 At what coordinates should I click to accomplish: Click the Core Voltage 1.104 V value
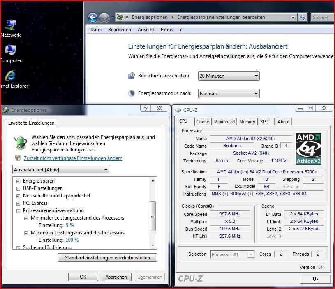(x=279, y=160)
